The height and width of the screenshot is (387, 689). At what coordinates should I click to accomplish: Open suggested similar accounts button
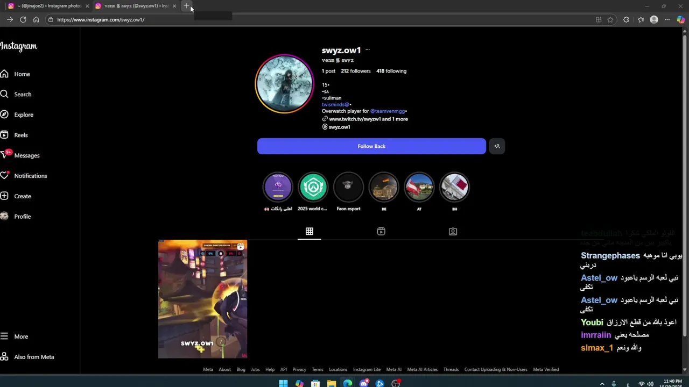(497, 146)
